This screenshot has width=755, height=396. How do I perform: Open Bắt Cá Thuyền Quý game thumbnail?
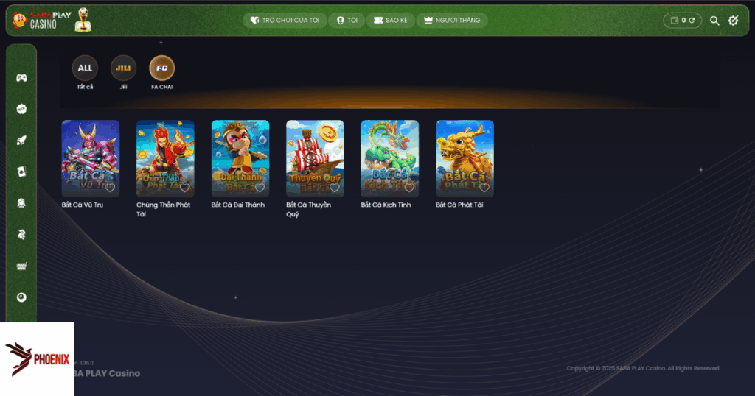tap(315, 158)
